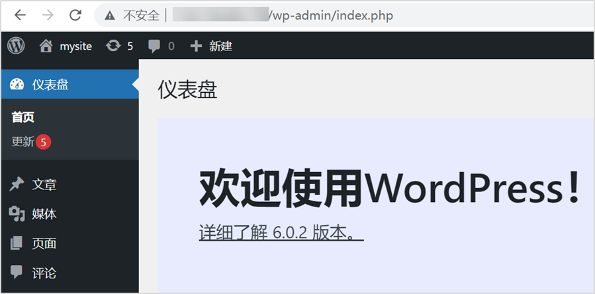Open the 媒体 media library icon
This screenshot has height=294, width=595.
(17, 214)
